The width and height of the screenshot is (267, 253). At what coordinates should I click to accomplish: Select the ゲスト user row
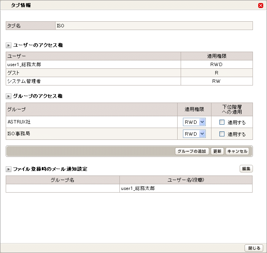129,73
